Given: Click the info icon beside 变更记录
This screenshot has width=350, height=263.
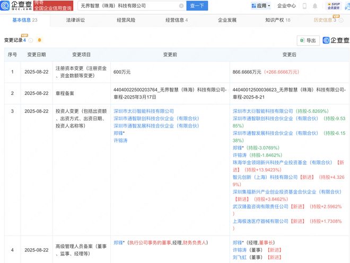Looking at the screenshot, I should click(31, 40).
